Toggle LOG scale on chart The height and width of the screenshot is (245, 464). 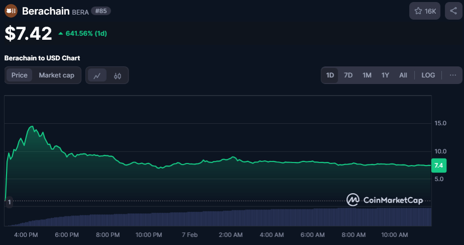428,75
